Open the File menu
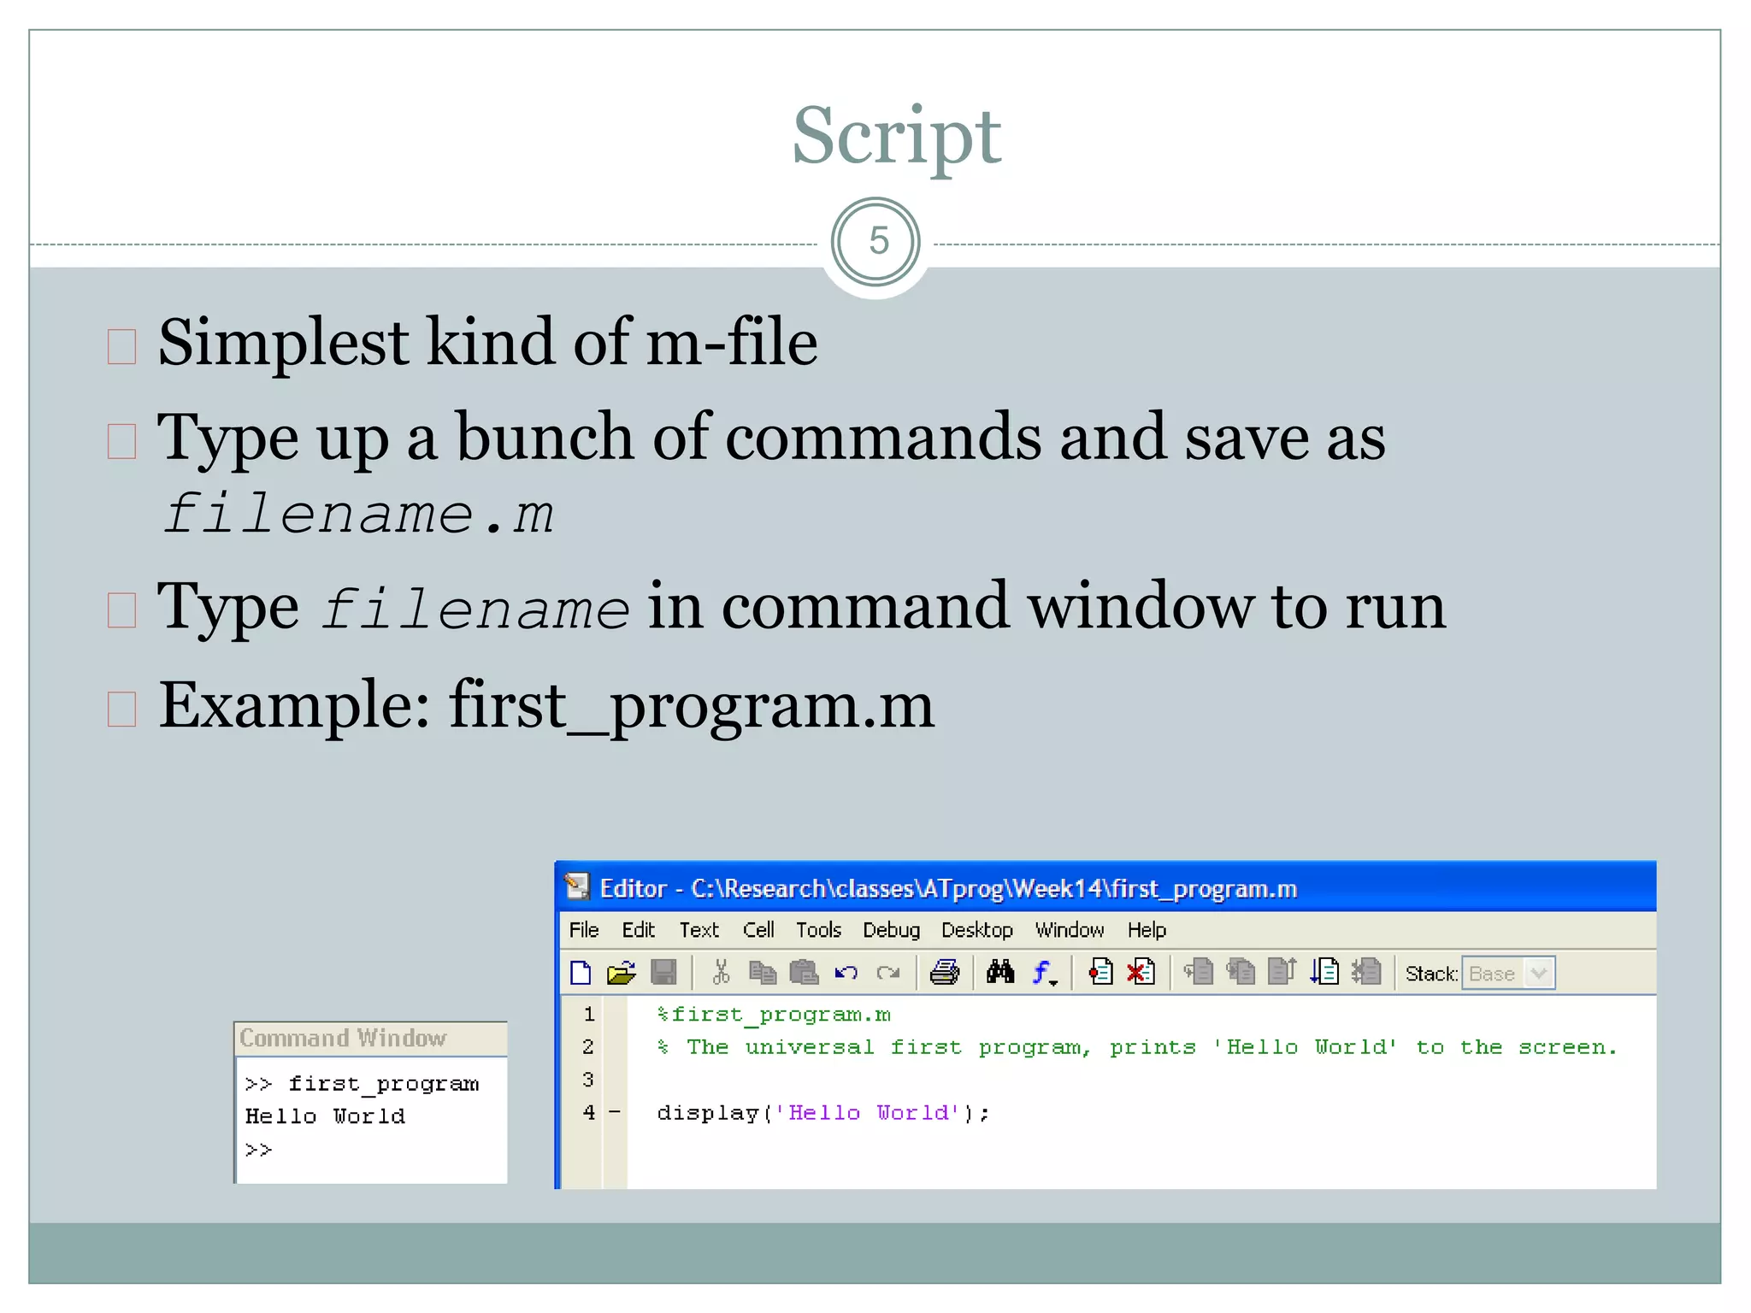The height and width of the screenshot is (1313, 1751). tap(584, 930)
